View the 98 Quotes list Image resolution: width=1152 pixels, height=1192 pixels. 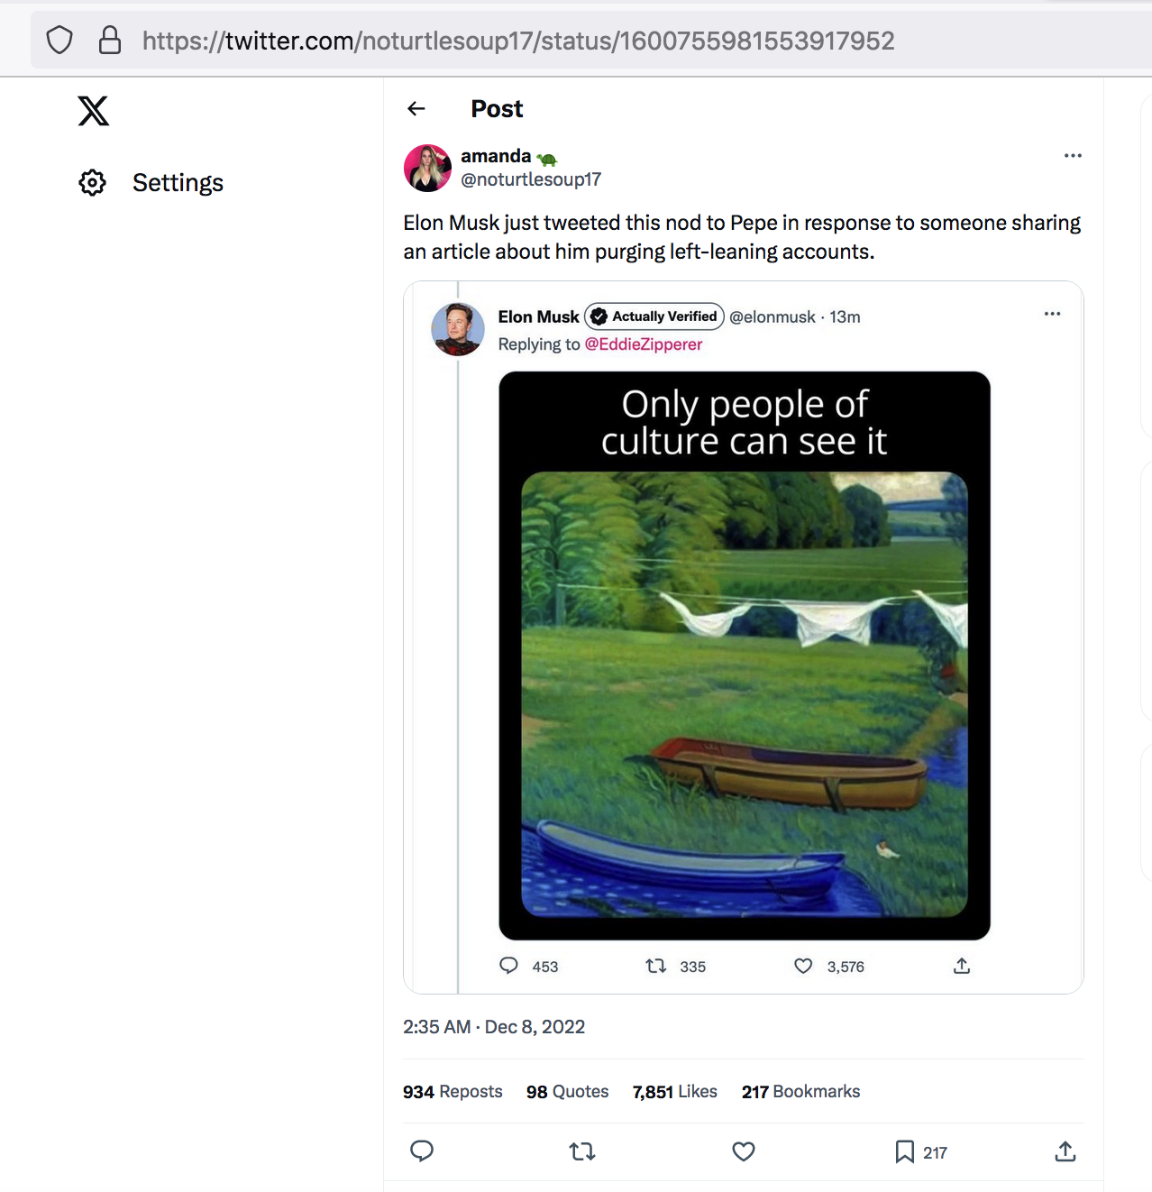(x=568, y=1091)
